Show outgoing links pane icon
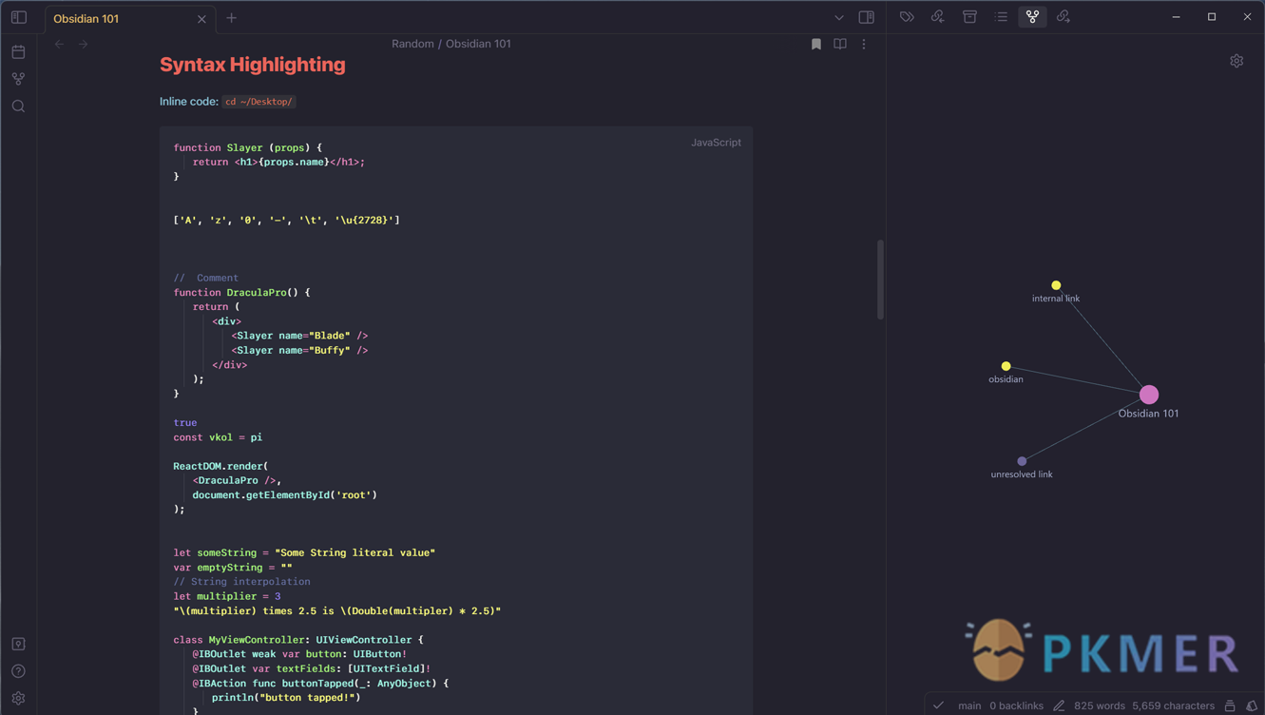This screenshot has height=715, width=1265. coord(1064,17)
